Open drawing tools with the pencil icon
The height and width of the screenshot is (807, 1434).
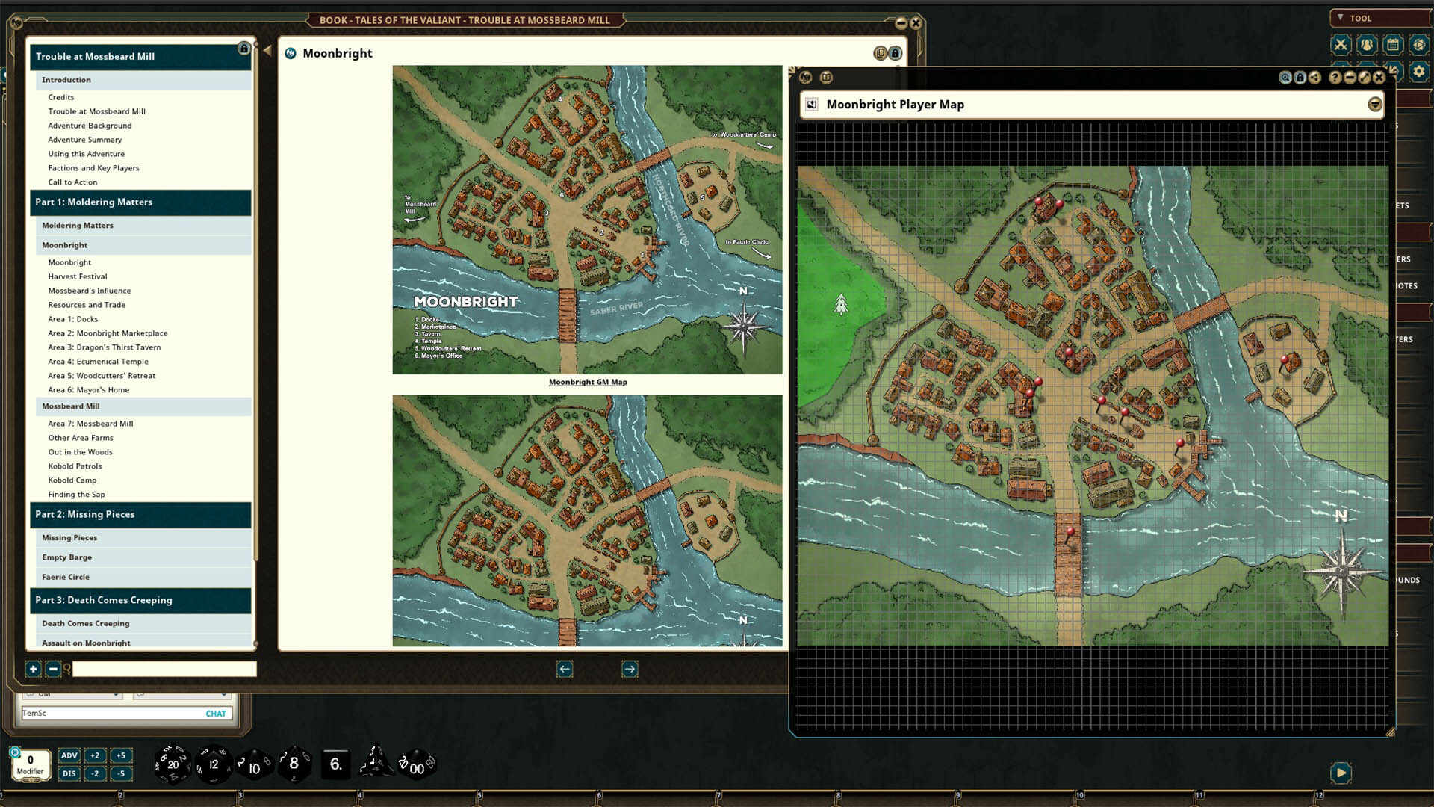[x=1365, y=77]
